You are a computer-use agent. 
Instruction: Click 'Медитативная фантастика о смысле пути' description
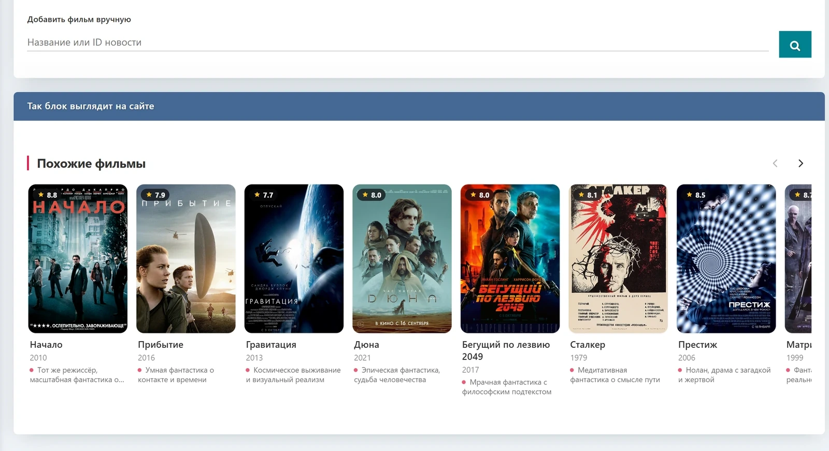tap(615, 375)
